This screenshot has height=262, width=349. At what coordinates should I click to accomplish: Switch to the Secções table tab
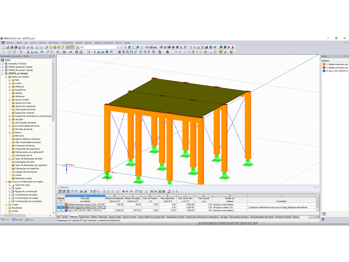(224, 217)
